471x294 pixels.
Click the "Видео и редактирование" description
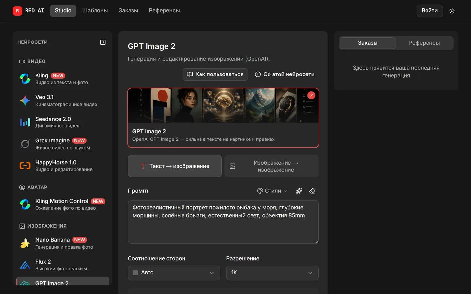64,169
